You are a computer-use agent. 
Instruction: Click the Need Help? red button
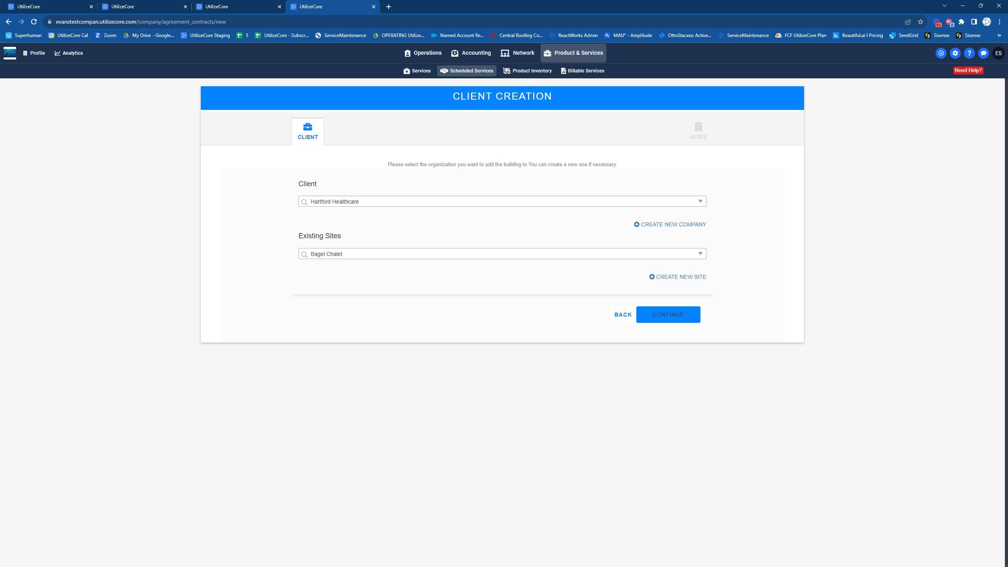click(x=968, y=70)
